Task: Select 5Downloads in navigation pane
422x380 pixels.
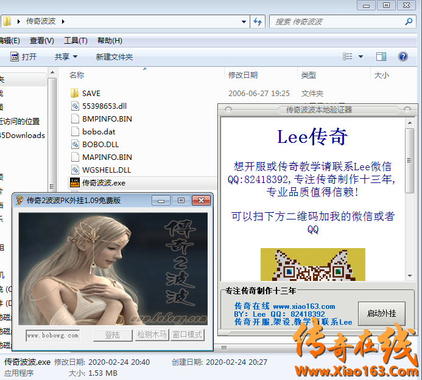Action: tap(23, 135)
